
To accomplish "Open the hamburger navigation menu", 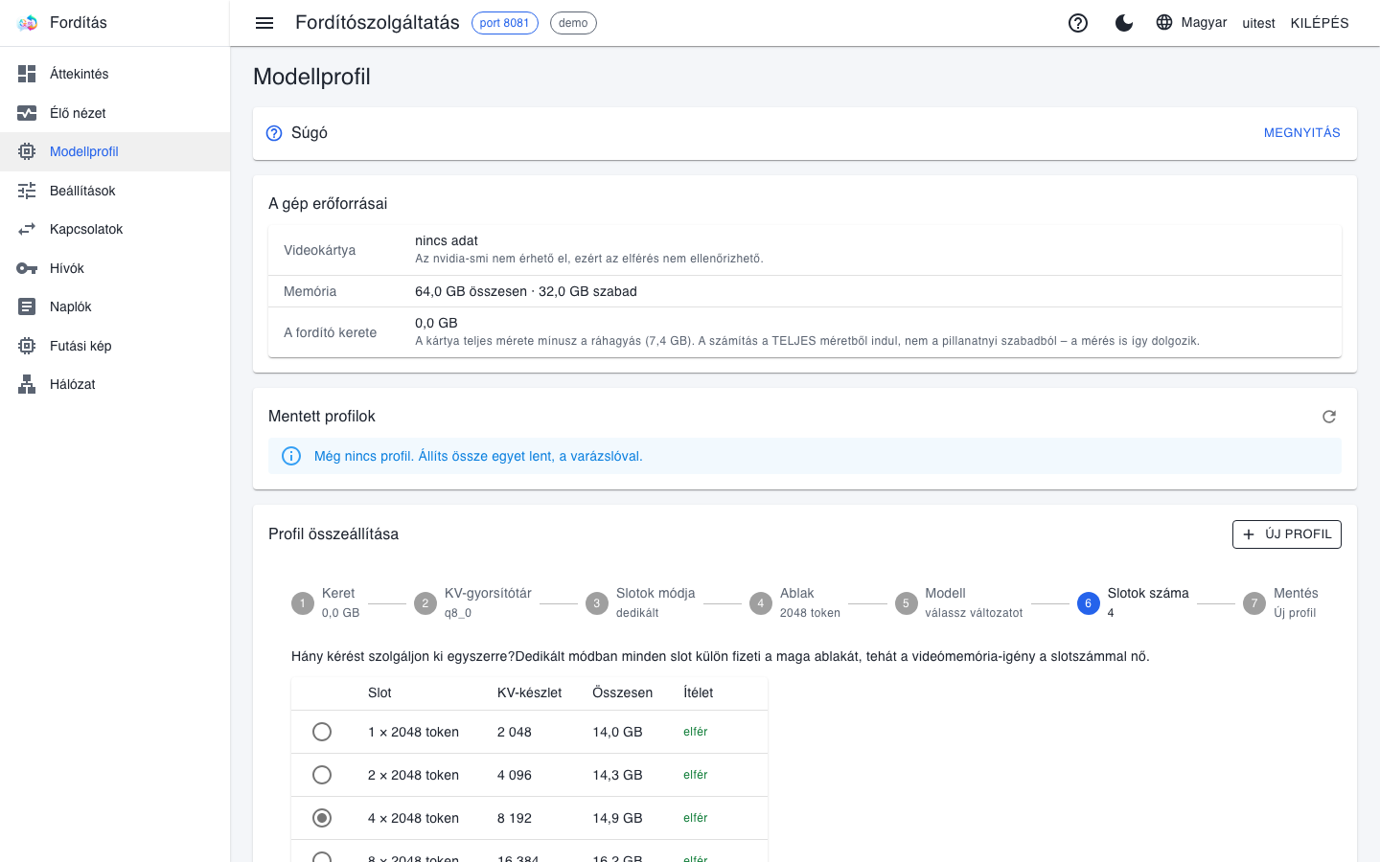I will pyautogui.click(x=264, y=23).
